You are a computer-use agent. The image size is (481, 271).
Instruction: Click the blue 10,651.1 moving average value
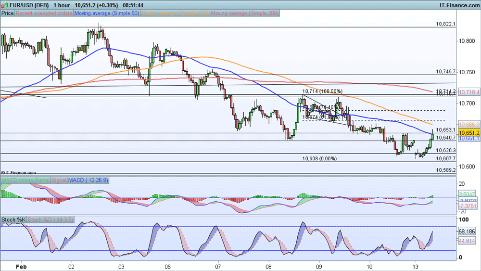pyautogui.click(x=468, y=139)
